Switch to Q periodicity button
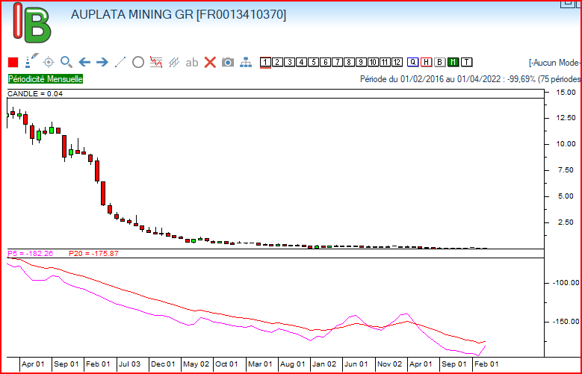The image size is (582, 374). (x=412, y=63)
